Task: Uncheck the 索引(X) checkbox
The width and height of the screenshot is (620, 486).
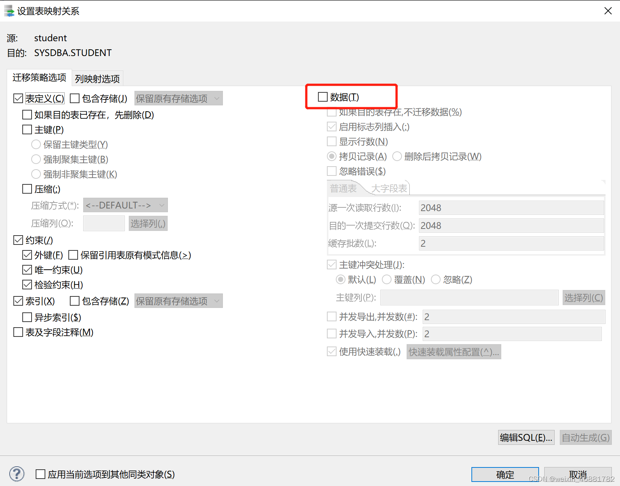Action: pyautogui.click(x=18, y=301)
